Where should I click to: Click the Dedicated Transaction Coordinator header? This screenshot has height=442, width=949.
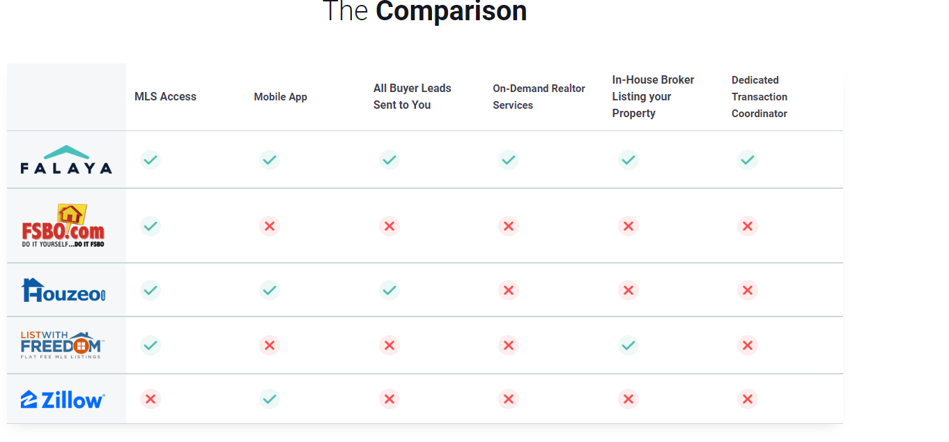click(759, 97)
